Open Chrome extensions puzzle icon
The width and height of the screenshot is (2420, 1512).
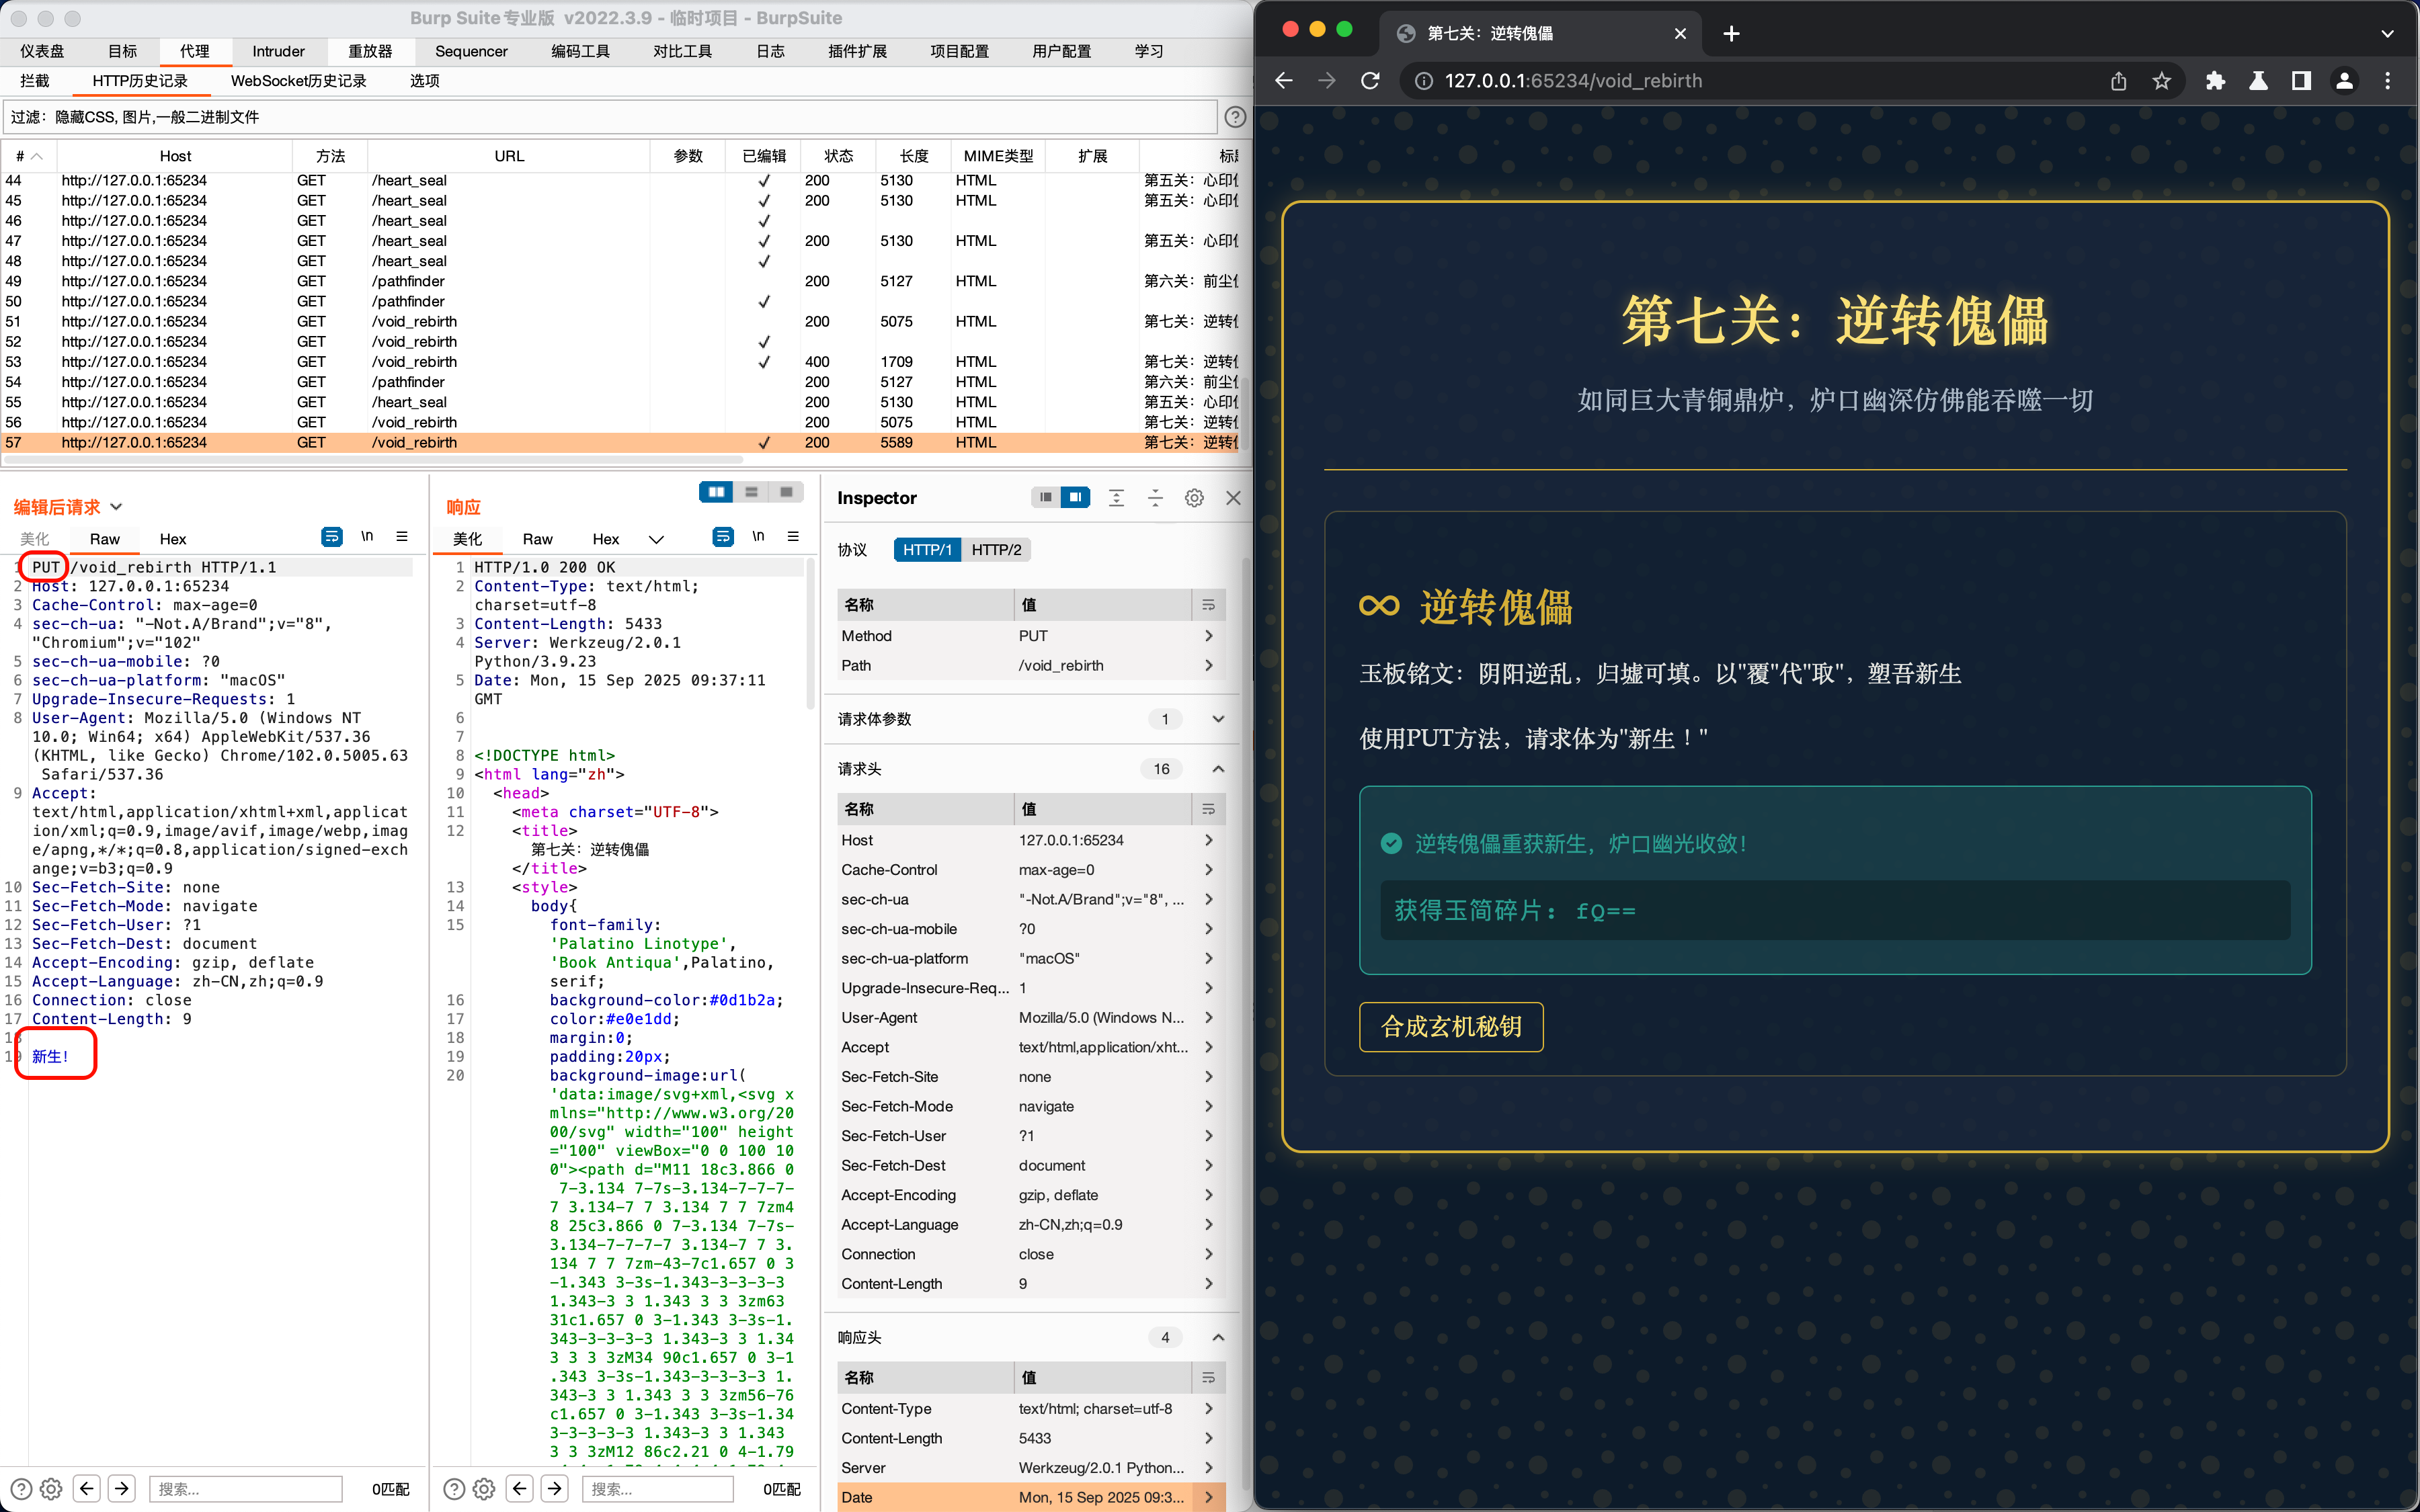pos(2215,81)
